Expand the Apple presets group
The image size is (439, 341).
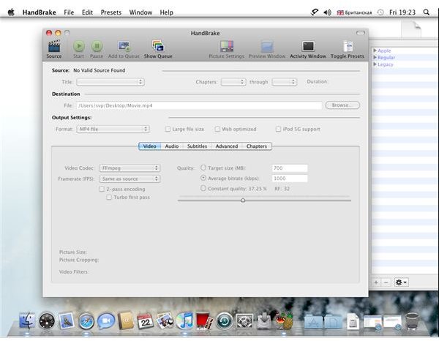click(x=375, y=50)
